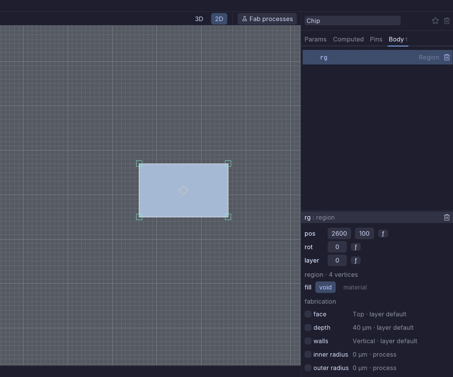
Task: Set fill to material
Action: [355, 287]
